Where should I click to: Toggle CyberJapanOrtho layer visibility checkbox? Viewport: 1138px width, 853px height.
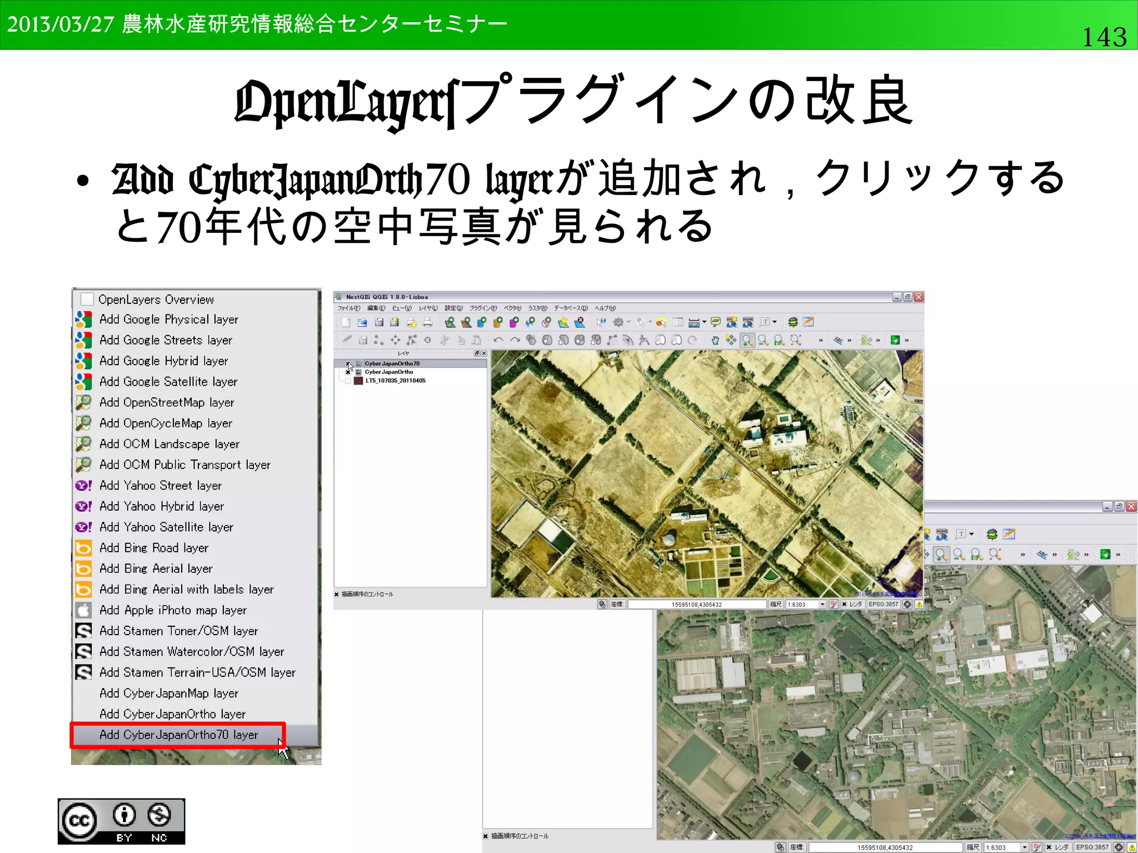tap(348, 372)
